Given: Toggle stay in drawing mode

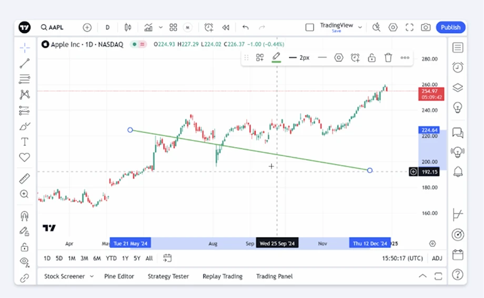Looking at the screenshot, I should [x=24, y=231].
